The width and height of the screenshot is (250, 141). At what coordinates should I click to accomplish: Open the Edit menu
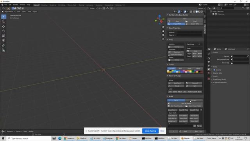10,5
